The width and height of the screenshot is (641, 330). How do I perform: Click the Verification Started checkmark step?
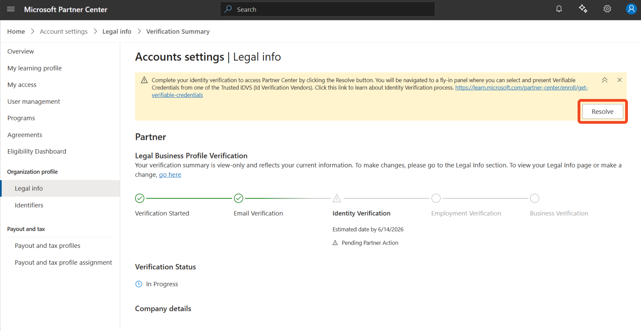pyautogui.click(x=140, y=198)
